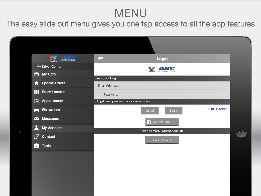Open Store Locator menu item
This screenshot has height=196, width=261.
point(63,92)
